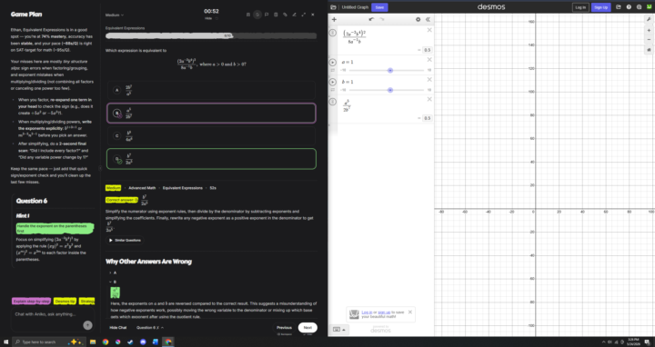655x347 pixels.
Task: Click Desmos Log In button
Action: 580,7
